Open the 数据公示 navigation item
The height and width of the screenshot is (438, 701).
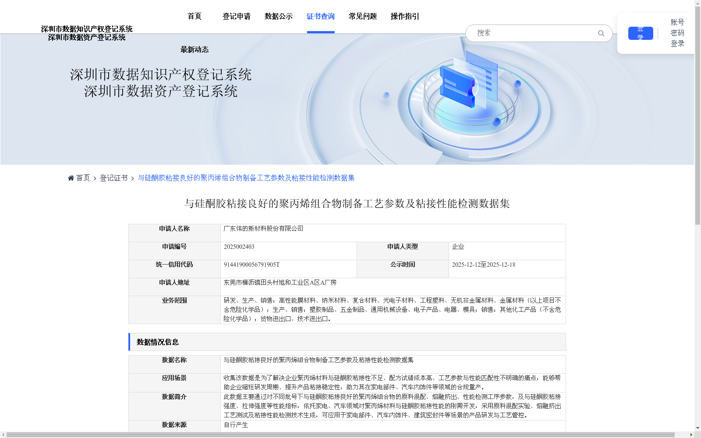coord(279,16)
